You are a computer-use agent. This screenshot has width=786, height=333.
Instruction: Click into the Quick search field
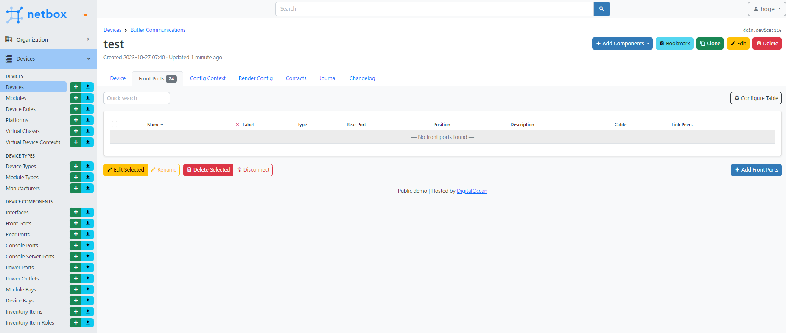pos(137,98)
